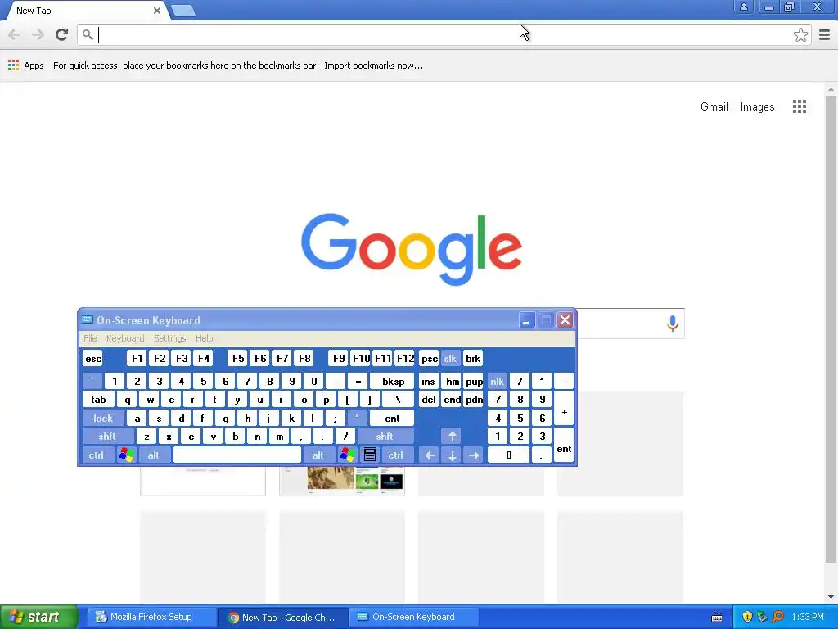This screenshot has width=838, height=629.
Task: Click Import bookmarks now link
Action: point(373,66)
